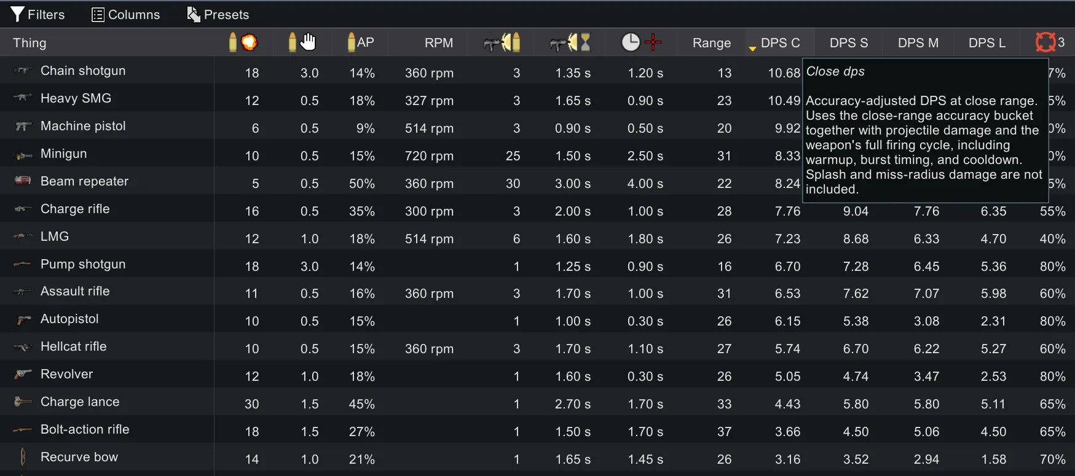Sort by armor penetration AP column
Viewport: 1075px width, 476px height.
point(361,42)
